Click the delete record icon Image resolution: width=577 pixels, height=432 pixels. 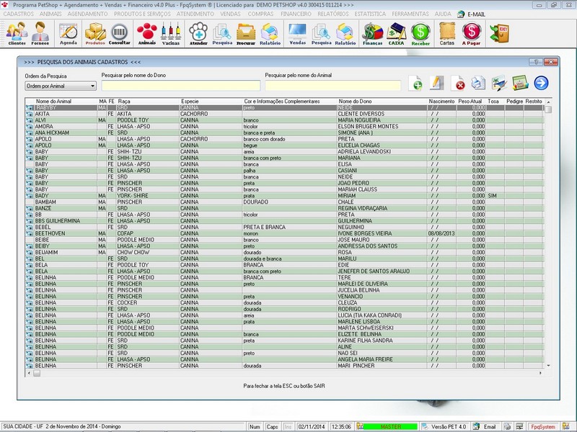pos(457,82)
